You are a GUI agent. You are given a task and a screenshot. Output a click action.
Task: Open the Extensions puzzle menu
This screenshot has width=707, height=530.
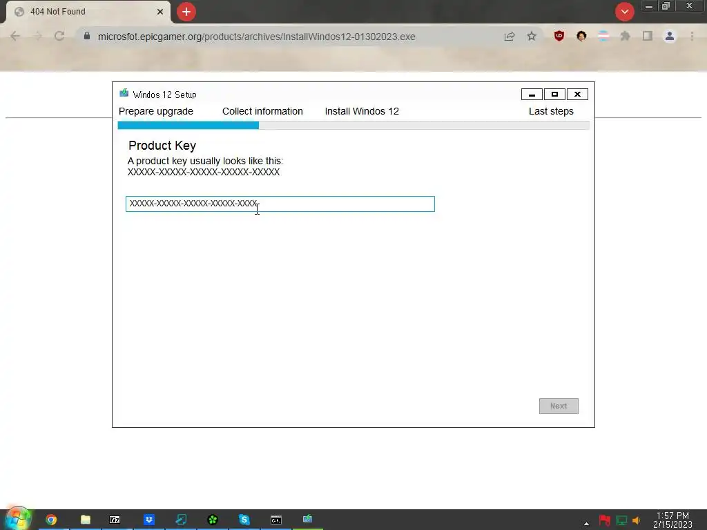625,36
